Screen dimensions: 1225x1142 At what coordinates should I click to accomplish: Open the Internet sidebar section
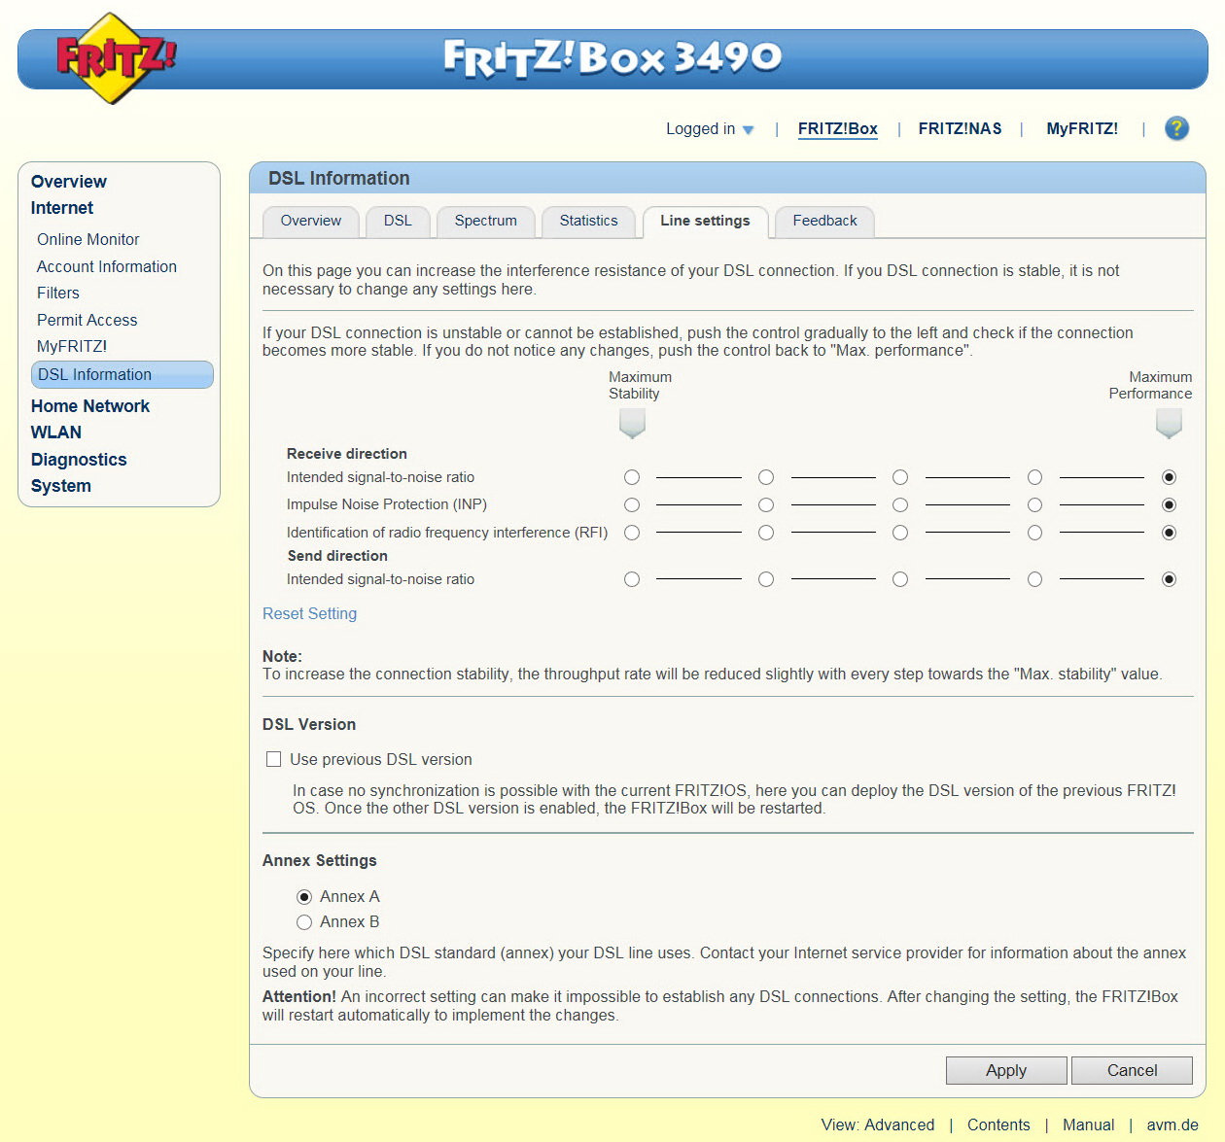[x=62, y=208]
